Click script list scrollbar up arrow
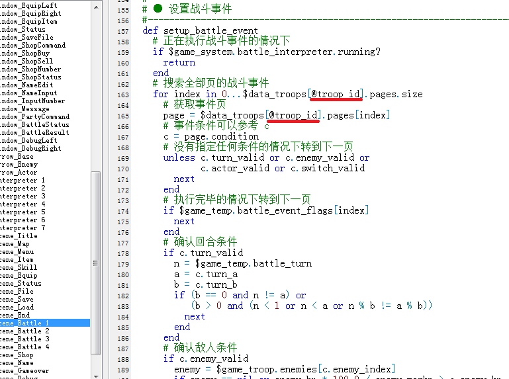This screenshot has height=379, width=509. (x=96, y=7)
